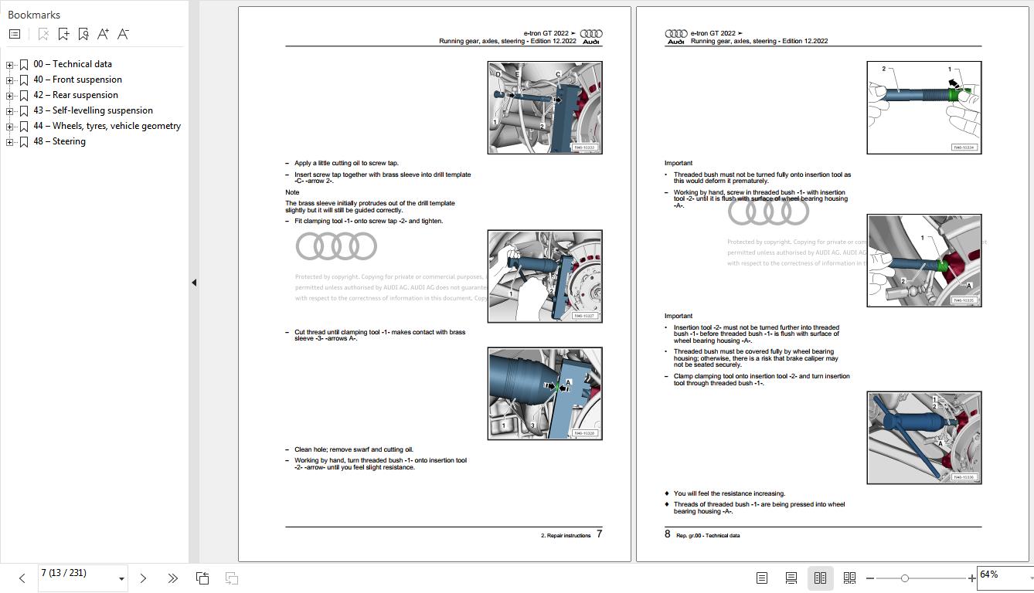Image resolution: width=1034 pixels, height=593 pixels.
Task: Select continuous scroll page layout
Action: tap(791, 578)
